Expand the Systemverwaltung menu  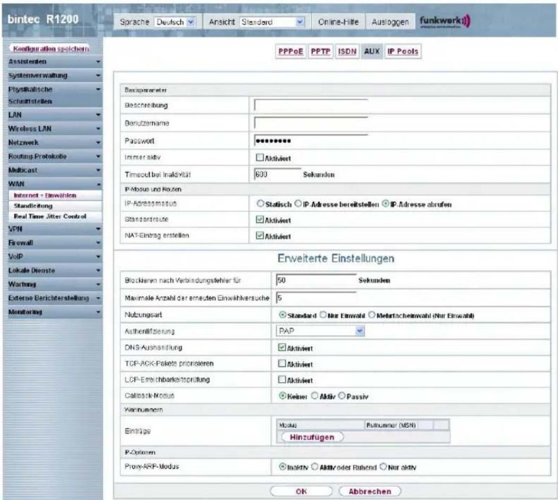[x=53, y=75]
